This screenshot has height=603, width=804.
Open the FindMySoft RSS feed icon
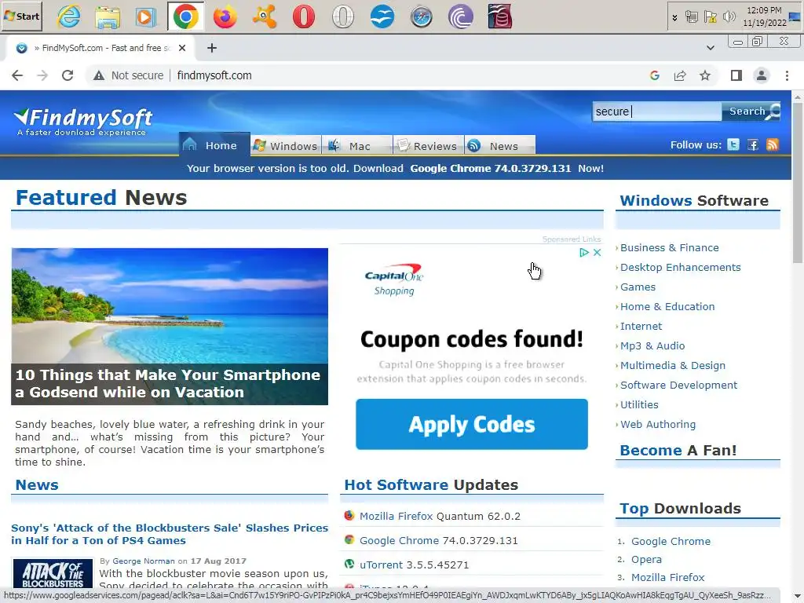(x=773, y=144)
